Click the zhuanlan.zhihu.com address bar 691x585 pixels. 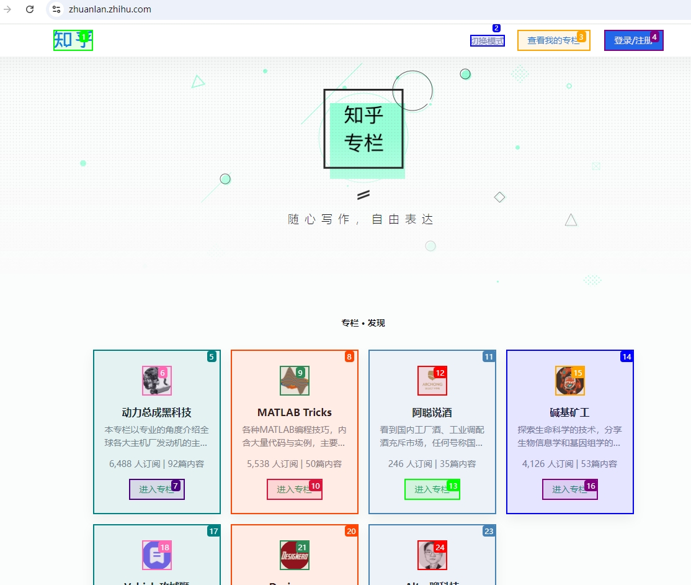110,9
